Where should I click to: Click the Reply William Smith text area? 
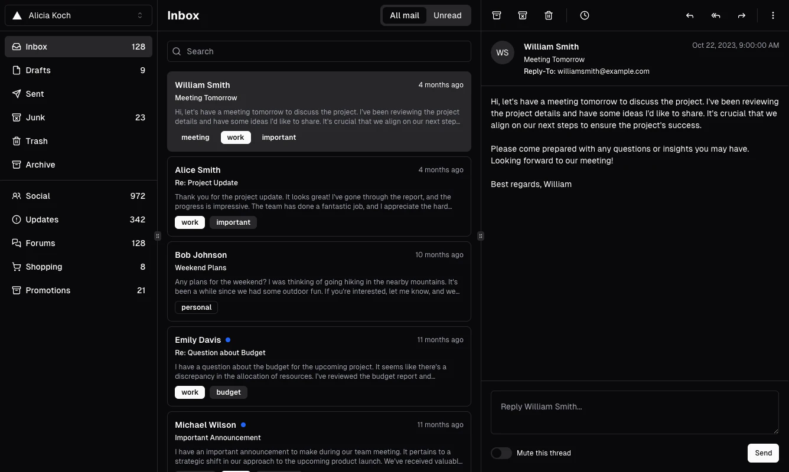point(634,412)
